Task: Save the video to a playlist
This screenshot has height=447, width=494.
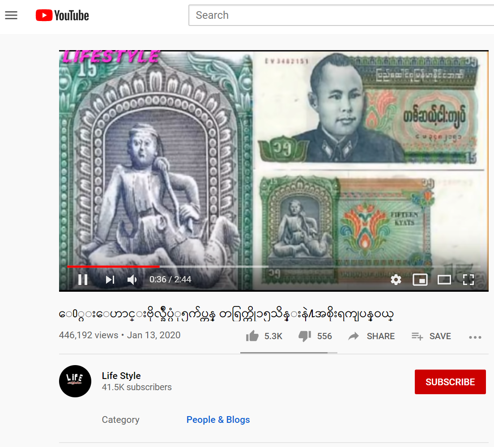Action: coord(431,336)
